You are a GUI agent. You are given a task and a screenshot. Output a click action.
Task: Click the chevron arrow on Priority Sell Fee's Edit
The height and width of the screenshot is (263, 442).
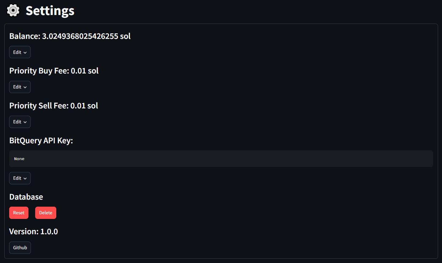tap(25, 122)
